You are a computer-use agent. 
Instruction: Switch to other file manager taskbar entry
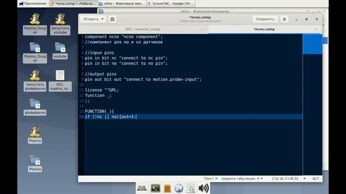(x=122, y=4)
